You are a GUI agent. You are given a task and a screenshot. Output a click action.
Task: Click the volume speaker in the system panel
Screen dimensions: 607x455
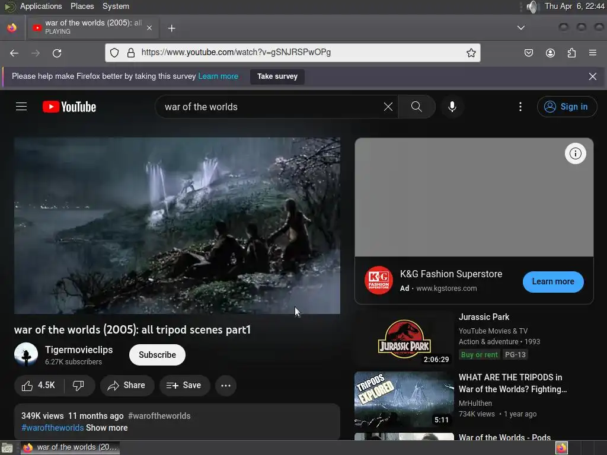[533, 7]
